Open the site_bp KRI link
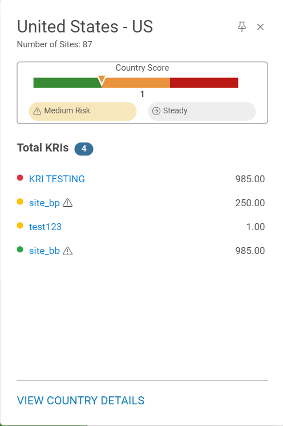283x426 pixels. point(45,203)
